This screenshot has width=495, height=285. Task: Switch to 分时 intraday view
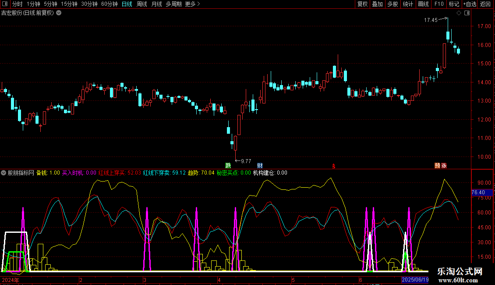pyautogui.click(x=18, y=4)
